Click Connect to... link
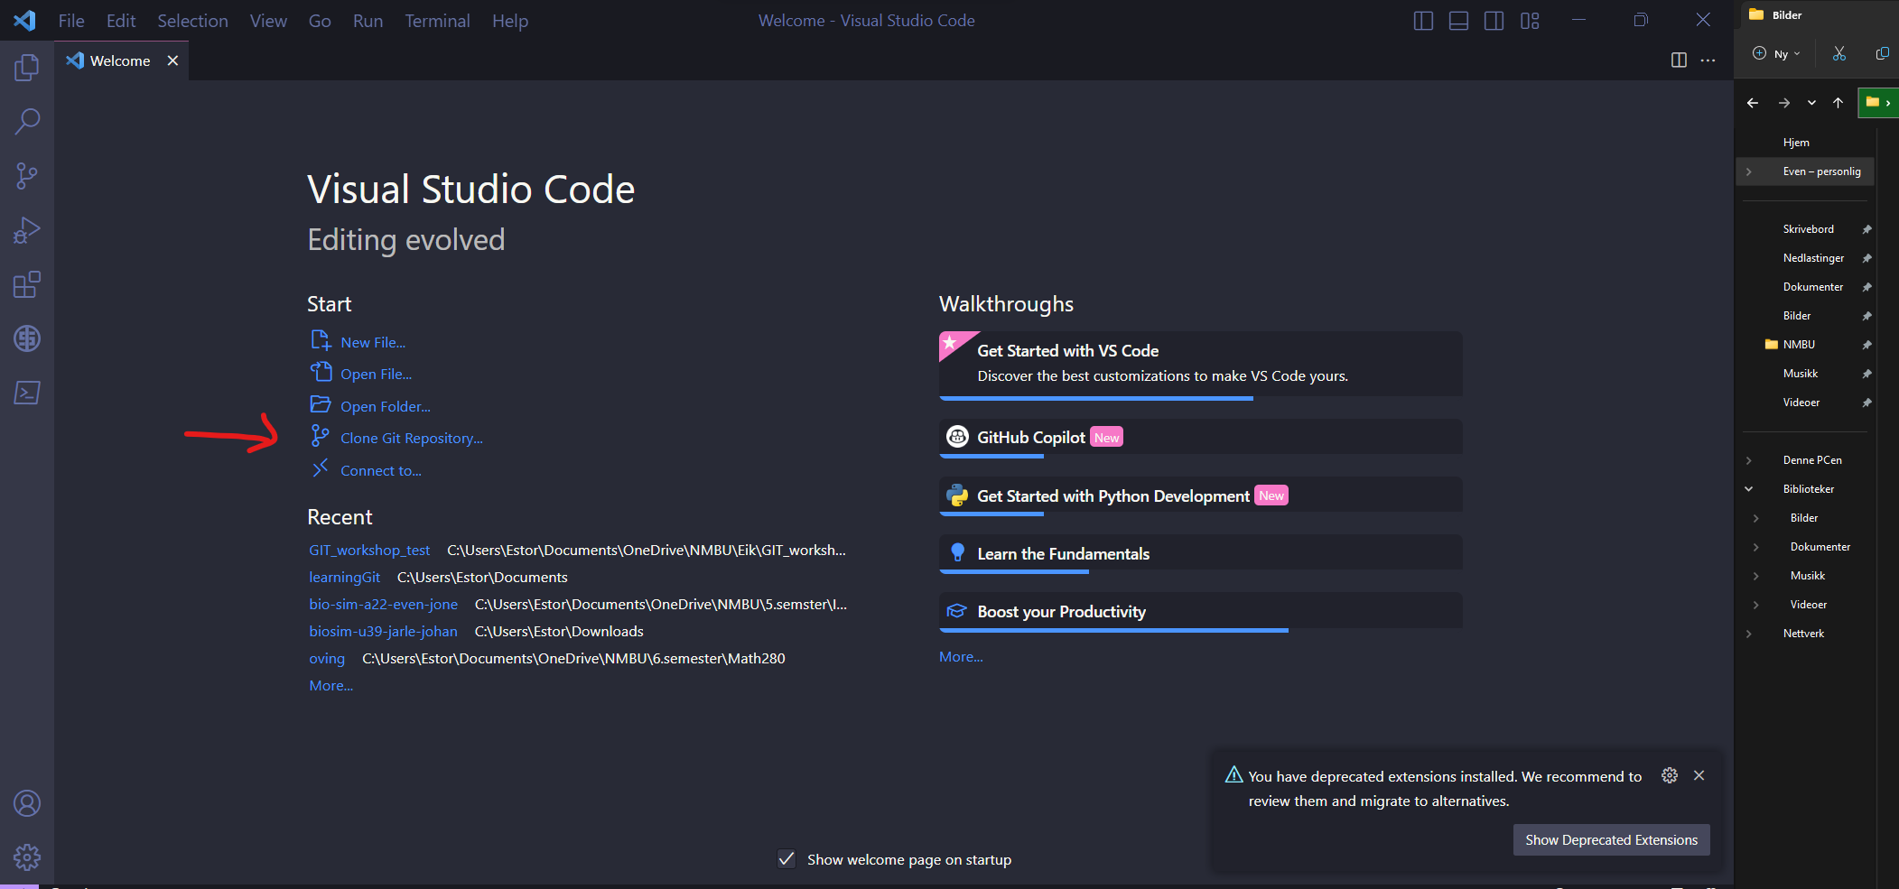 pyautogui.click(x=381, y=470)
